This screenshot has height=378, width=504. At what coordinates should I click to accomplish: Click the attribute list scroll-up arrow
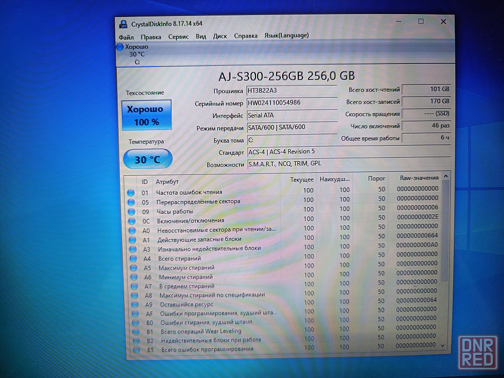coord(446,176)
